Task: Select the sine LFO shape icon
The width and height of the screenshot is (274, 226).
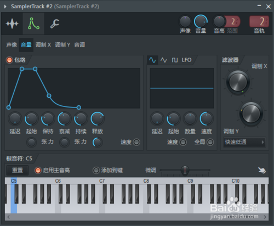Action: tap(152, 60)
